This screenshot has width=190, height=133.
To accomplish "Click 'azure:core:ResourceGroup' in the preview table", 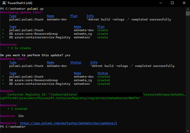I will click(36, 34).
